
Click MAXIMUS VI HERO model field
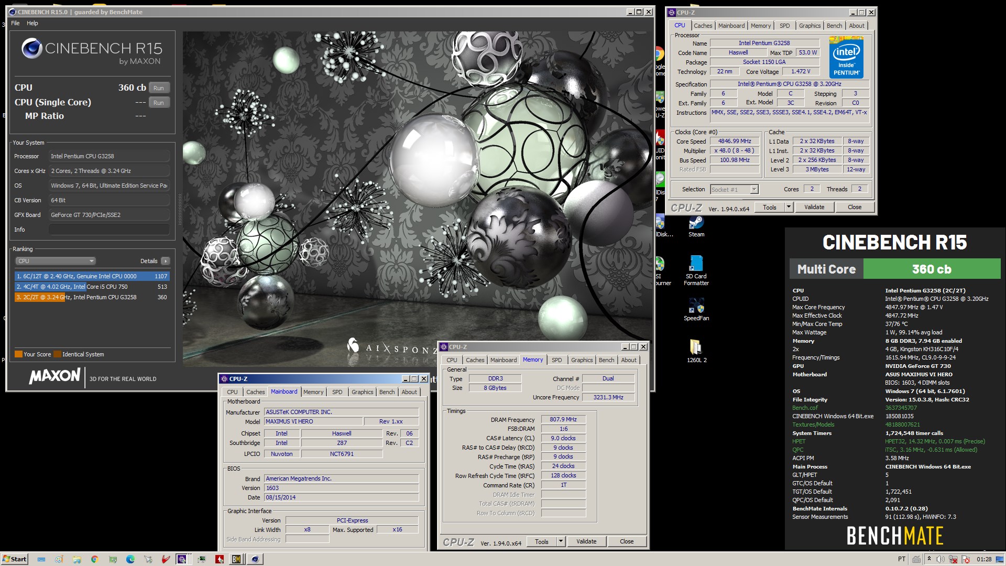(313, 421)
